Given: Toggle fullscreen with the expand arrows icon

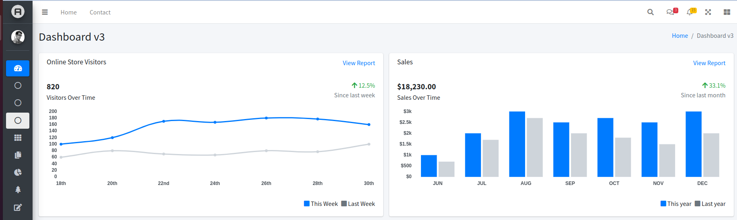Looking at the screenshot, I should click(x=708, y=12).
